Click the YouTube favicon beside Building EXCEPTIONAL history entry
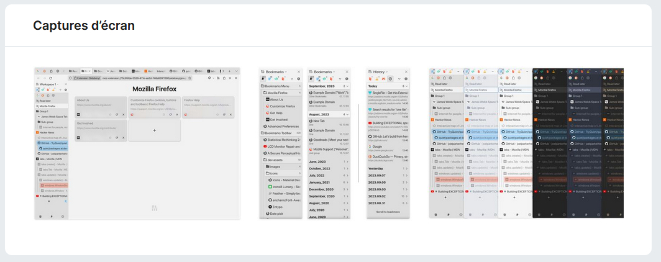 [x=370, y=123]
